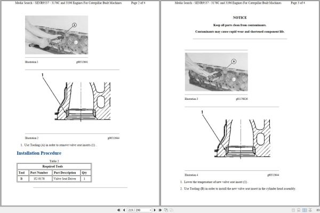Screen dimensions: 320x213
Task: Click the previous view icon in the bottom toolbar
Action: pyautogui.click(x=166, y=210)
